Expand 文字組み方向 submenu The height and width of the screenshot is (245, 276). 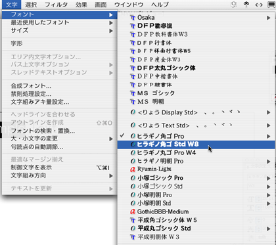[60, 175]
